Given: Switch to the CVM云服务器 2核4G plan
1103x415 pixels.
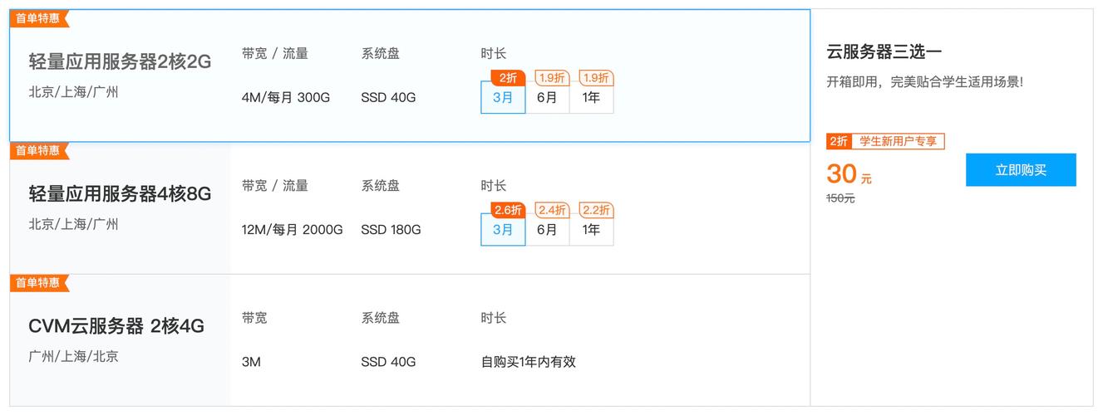Looking at the screenshot, I should [x=116, y=326].
